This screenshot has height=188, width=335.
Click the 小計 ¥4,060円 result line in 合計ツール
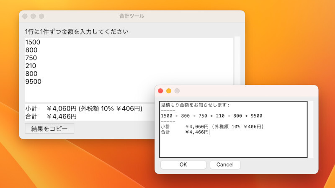[84, 108]
